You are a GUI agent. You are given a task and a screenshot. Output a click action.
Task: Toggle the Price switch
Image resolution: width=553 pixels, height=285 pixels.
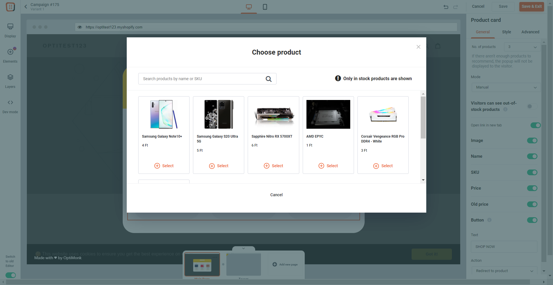point(532,188)
